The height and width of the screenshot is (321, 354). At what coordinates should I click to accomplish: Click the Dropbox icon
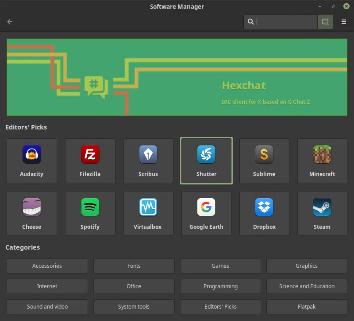click(264, 213)
